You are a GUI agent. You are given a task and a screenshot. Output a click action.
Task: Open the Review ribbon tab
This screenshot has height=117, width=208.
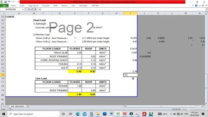point(64,6)
